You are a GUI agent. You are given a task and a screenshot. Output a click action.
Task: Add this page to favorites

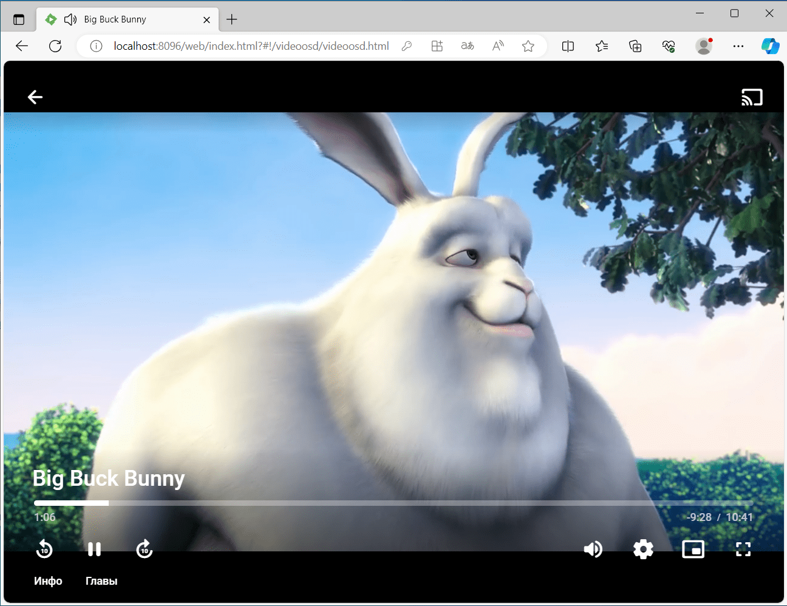(528, 46)
